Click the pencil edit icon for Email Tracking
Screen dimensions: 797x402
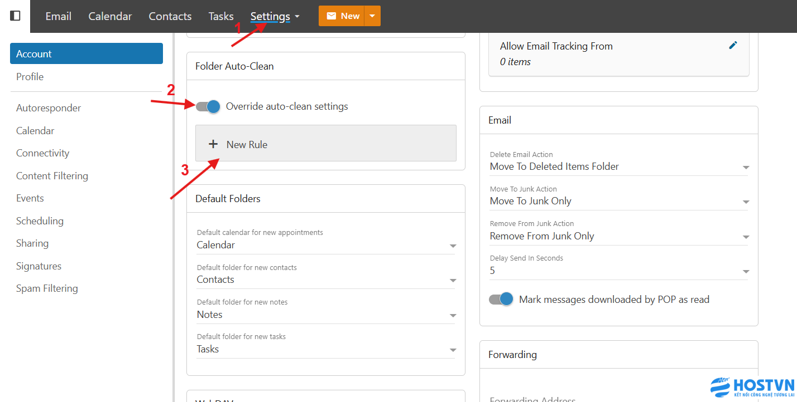pyautogui.click(x=733, y=46)
